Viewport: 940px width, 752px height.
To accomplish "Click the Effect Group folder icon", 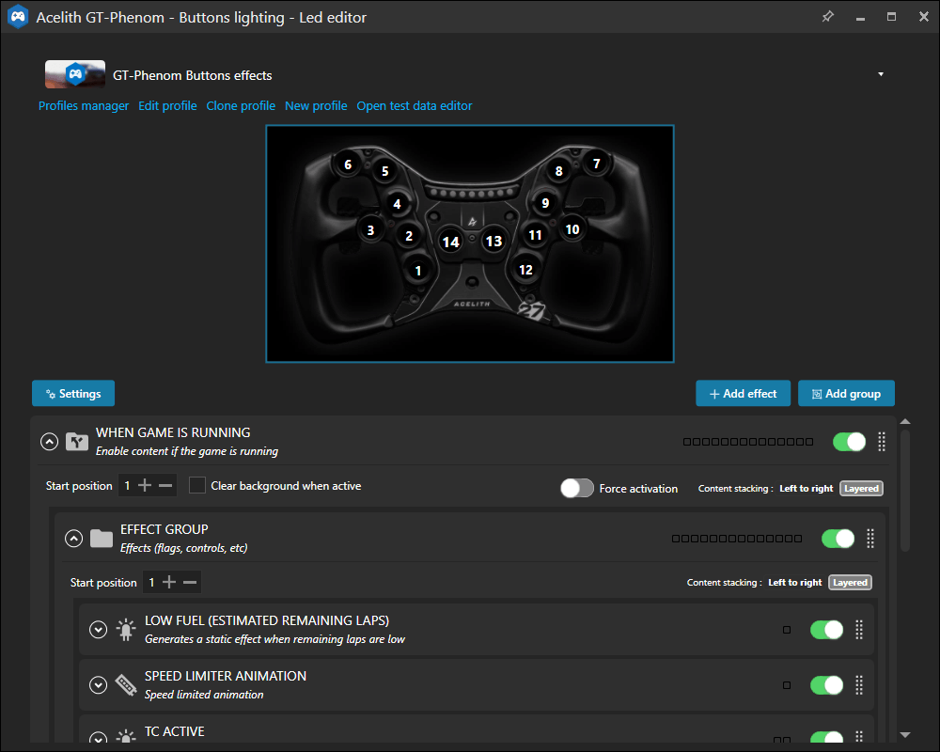I will coord(101,539).
